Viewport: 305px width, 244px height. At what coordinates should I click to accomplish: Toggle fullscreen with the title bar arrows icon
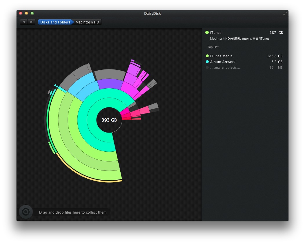(x=285, y=13)
